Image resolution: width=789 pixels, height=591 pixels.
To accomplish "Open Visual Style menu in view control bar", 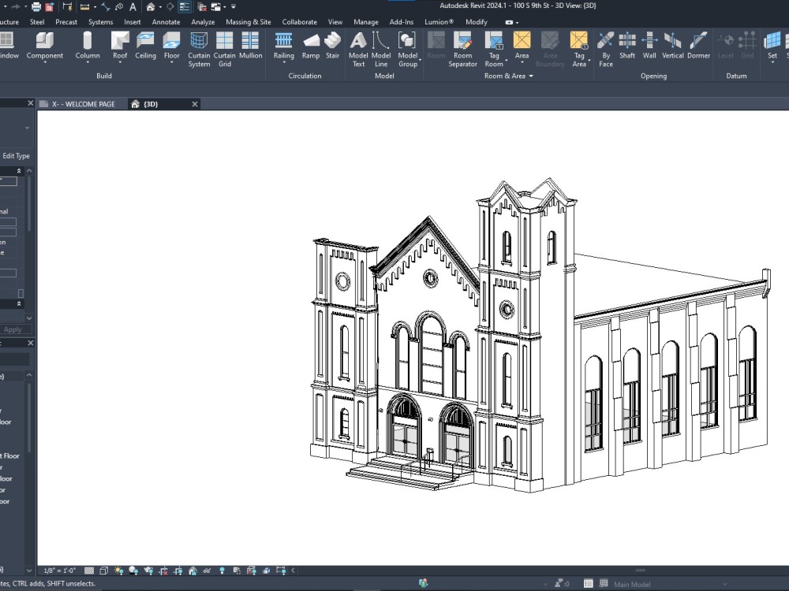I will [x=103, y=571].
